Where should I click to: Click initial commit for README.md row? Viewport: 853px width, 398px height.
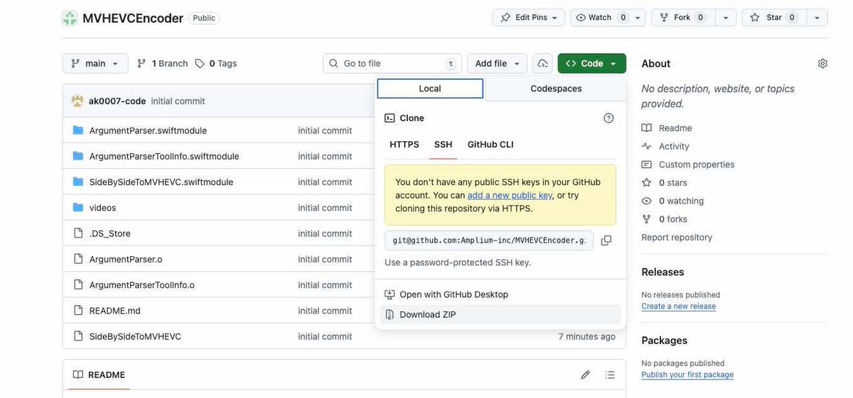[325, 310]
